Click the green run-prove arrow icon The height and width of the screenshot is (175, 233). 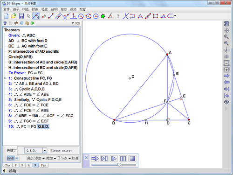33,23
